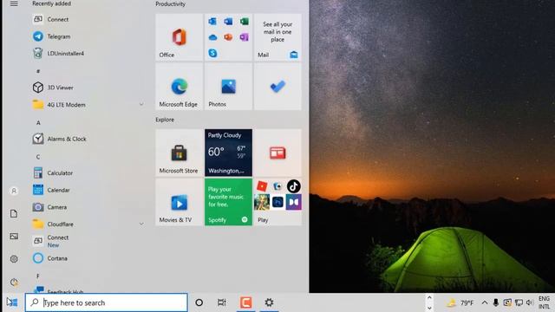Select the Explore group header
The height and width of the screenshot is (312, 555).
tap(165, 120)
